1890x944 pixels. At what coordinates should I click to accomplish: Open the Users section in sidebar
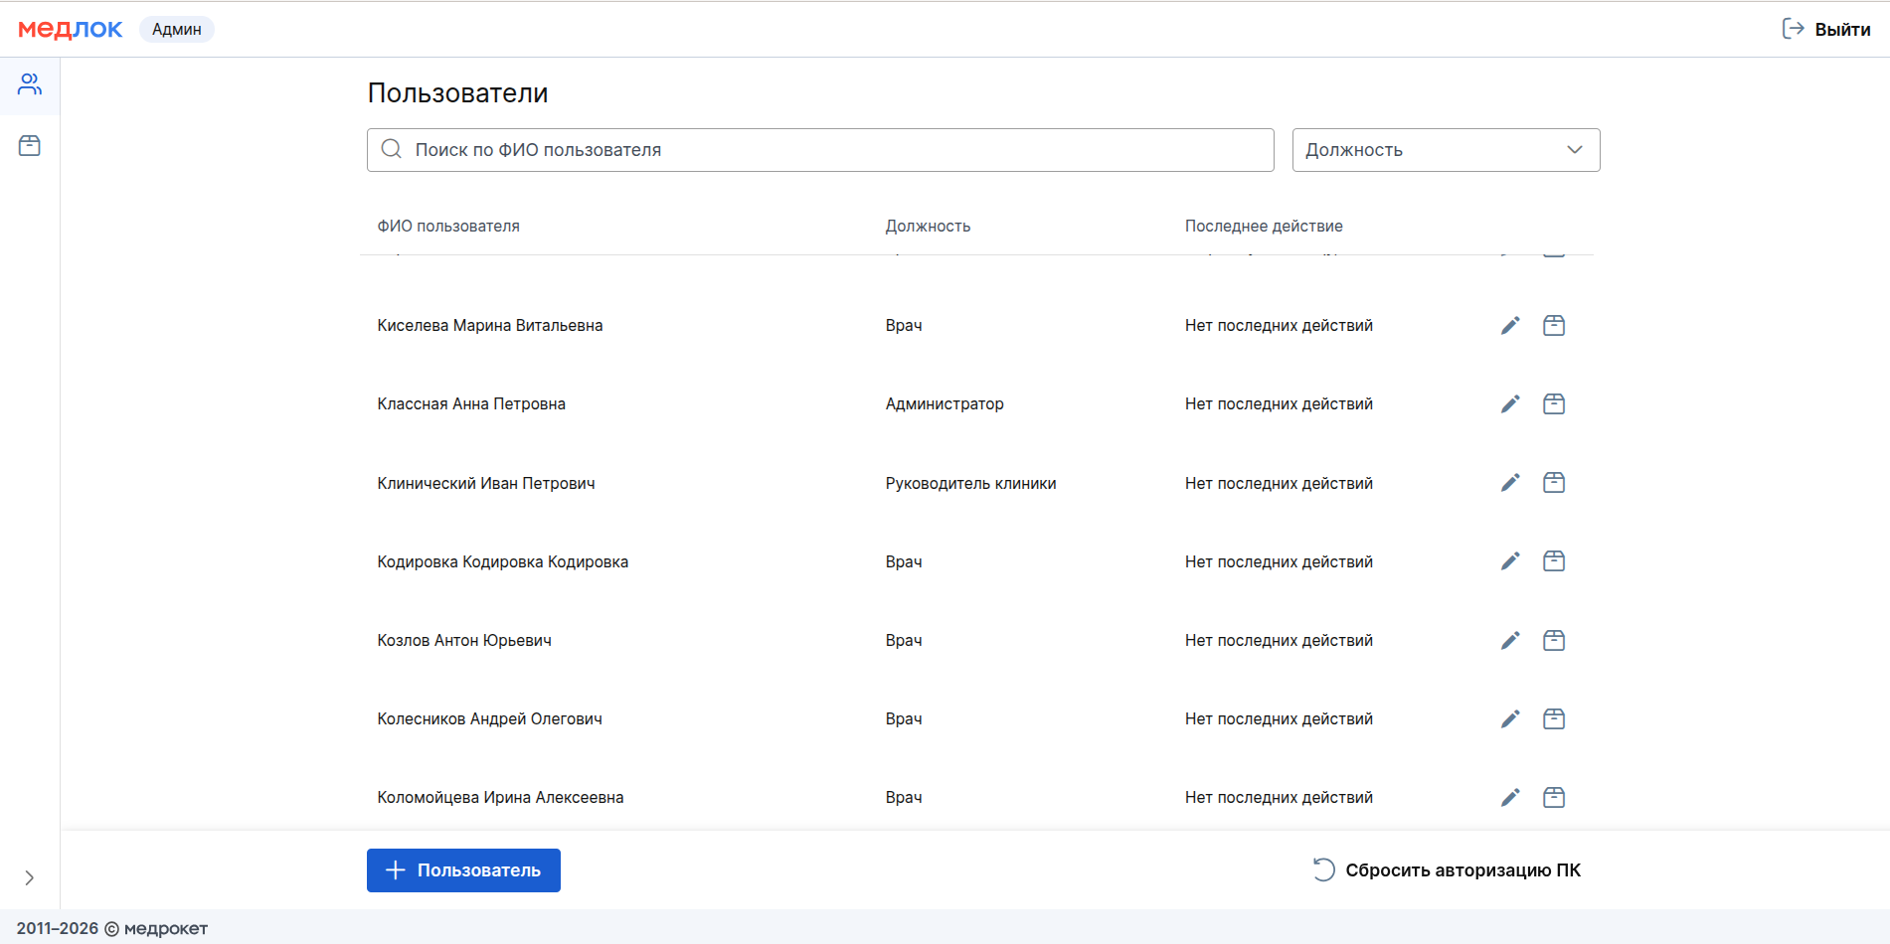[x=30, y=85]
